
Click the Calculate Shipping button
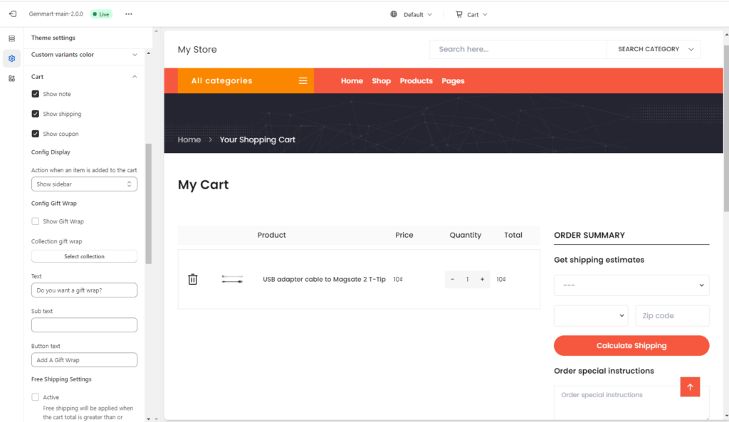coord(631,346)
